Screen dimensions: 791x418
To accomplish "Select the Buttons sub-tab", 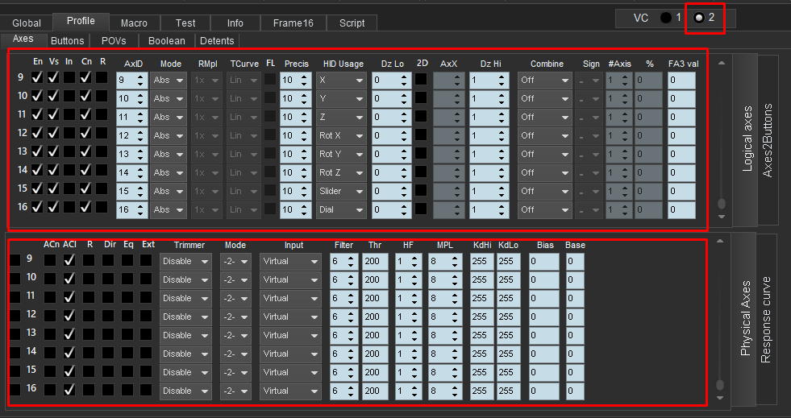I will tap(67, 40).
